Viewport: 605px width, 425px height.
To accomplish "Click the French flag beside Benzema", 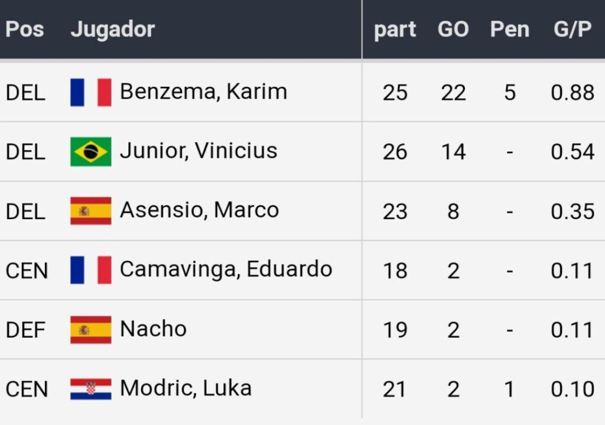I will [x=90, y=92].
